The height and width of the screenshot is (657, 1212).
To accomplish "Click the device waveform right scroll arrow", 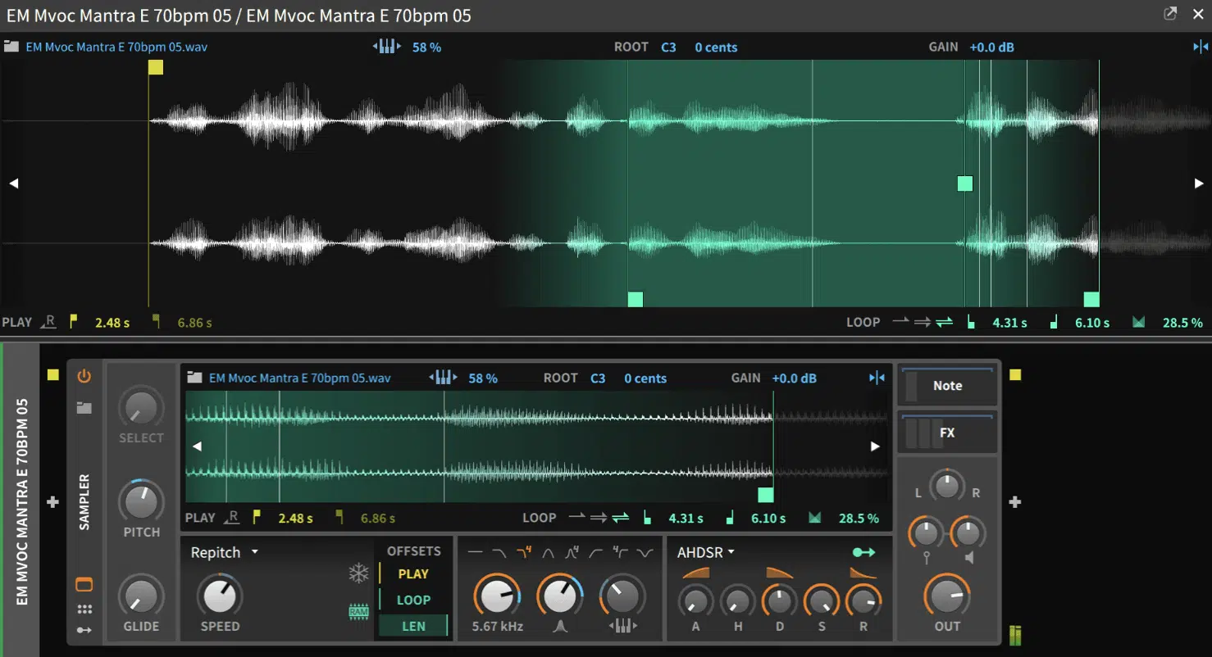I will tap(875, 446).
